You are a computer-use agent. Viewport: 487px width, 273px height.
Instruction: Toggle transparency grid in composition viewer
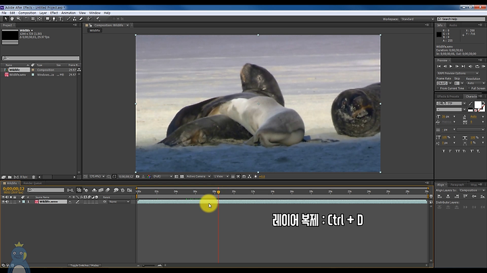point(182,176)
